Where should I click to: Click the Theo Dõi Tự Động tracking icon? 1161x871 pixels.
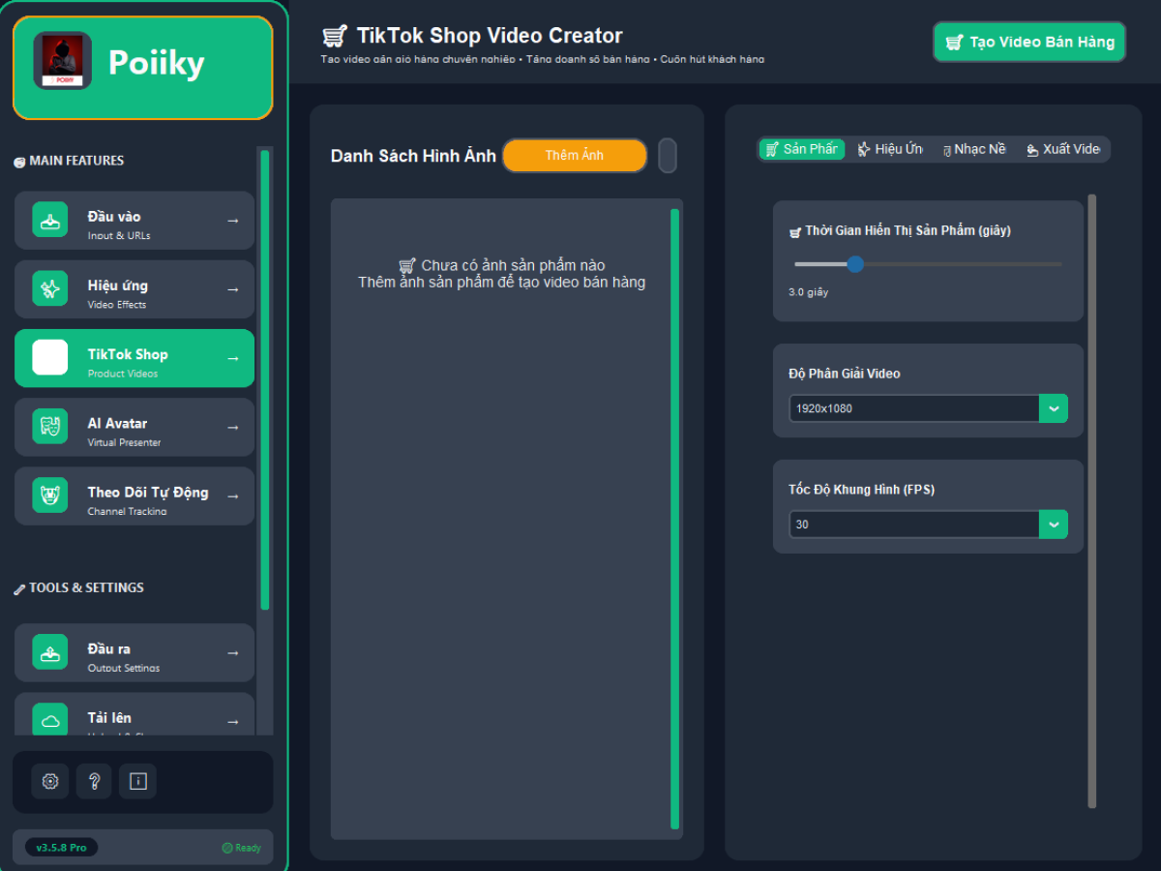[50, 496]
